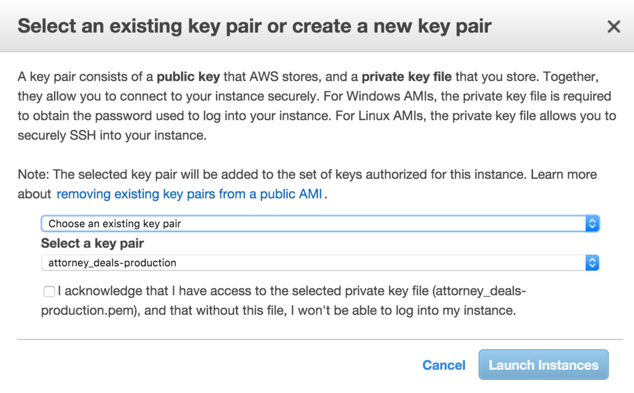Click 'attorney_deals-production' text in key pair field
Image resolution: width=634 pixels, height=393 pixels.
pos(112,263)
